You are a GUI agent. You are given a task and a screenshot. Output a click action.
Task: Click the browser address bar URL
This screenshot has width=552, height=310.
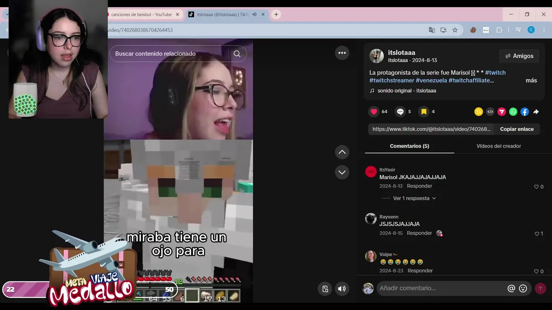(141, 30)
